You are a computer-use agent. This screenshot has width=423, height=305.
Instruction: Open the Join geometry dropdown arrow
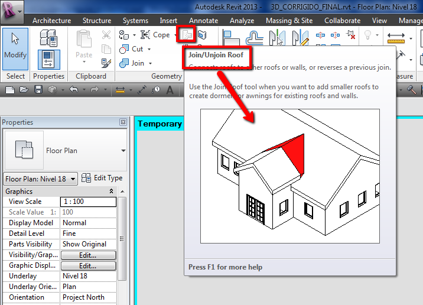[150, 64]
